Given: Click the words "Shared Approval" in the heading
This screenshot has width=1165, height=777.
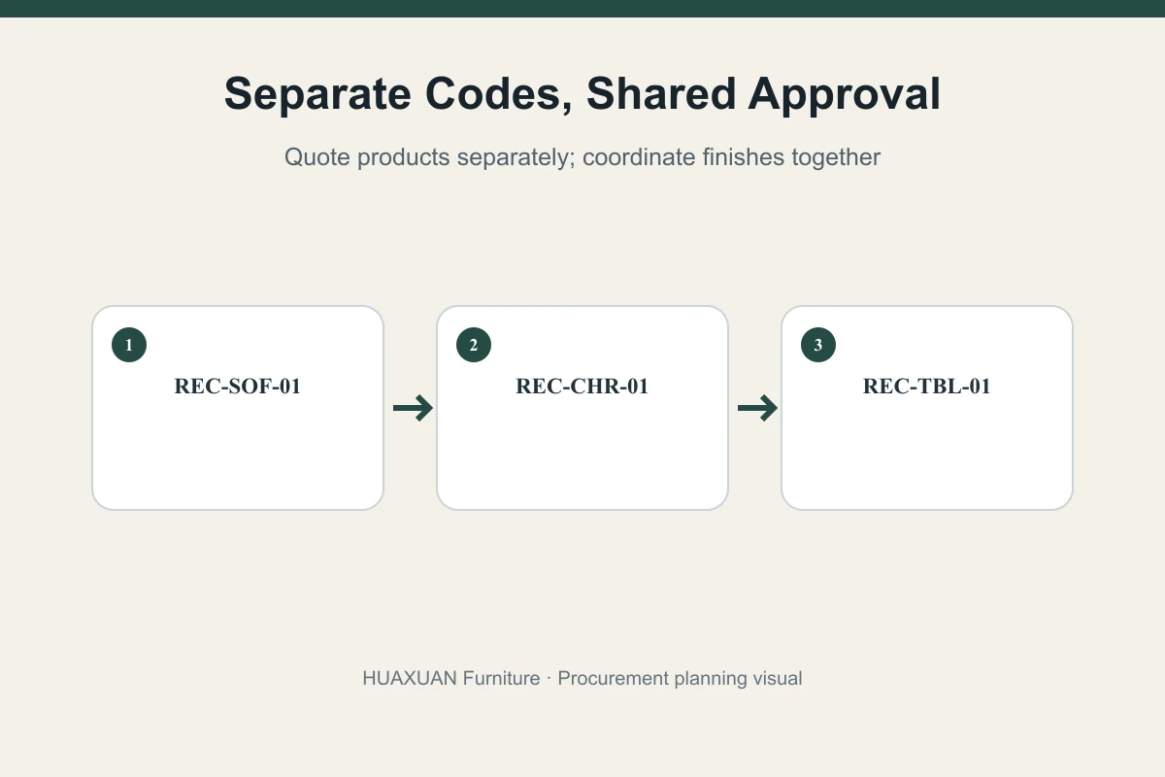Looking at the screenshot, I should click(x=763, y=95).
